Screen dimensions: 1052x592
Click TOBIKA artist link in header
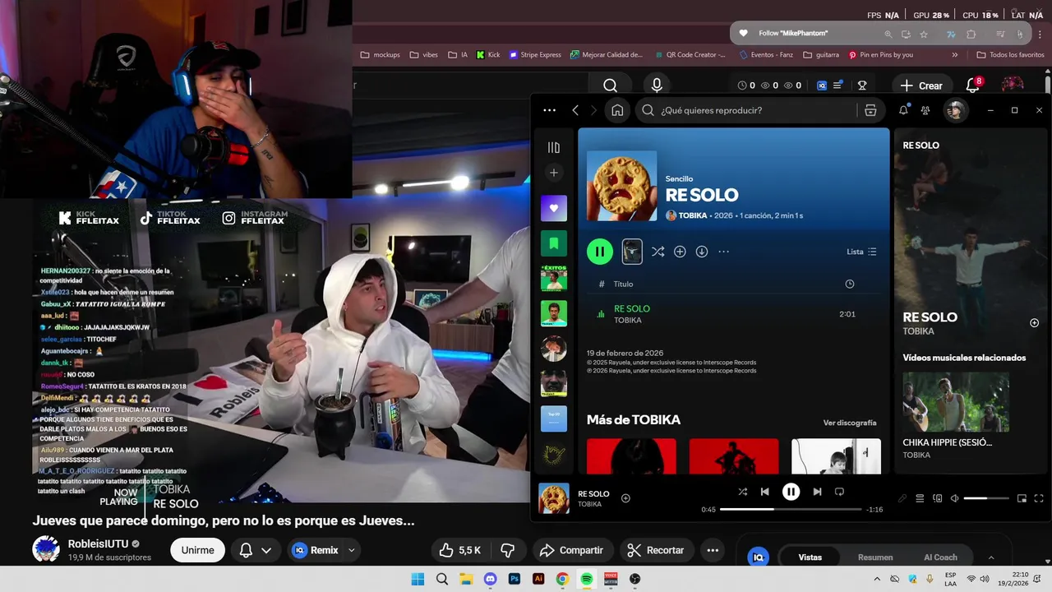coord(693,215)
